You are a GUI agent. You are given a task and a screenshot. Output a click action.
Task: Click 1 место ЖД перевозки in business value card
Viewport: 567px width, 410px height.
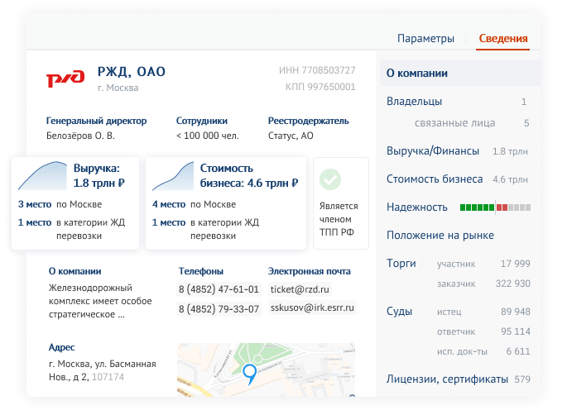coord(206,229)
